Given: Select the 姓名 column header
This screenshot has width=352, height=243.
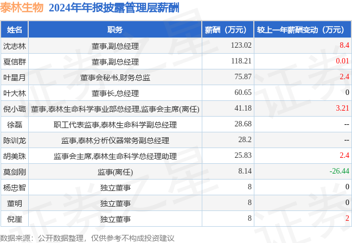Looking at the screenshot, I should click(15, 30).
